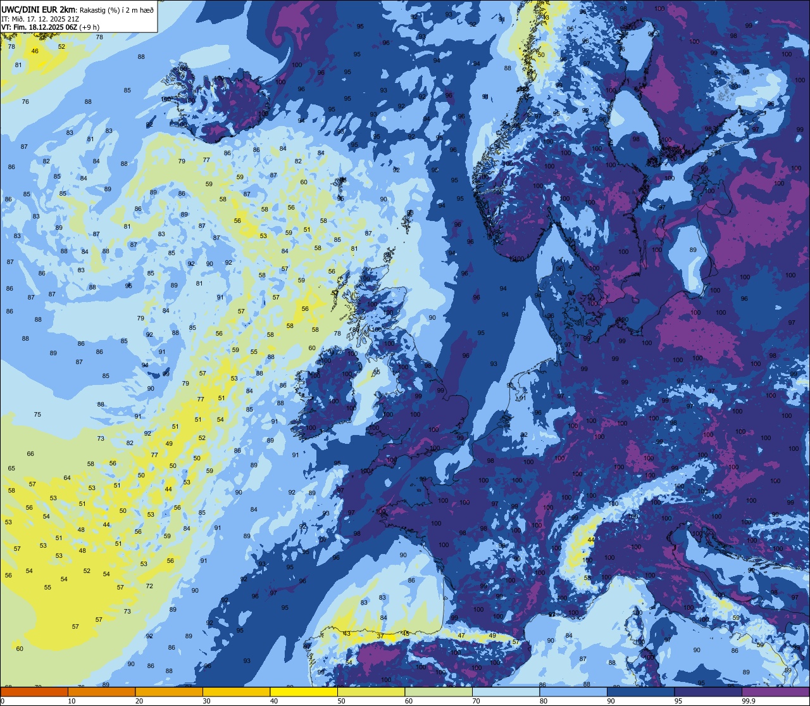Click the legend tick label 70

(x=476, y=701)
